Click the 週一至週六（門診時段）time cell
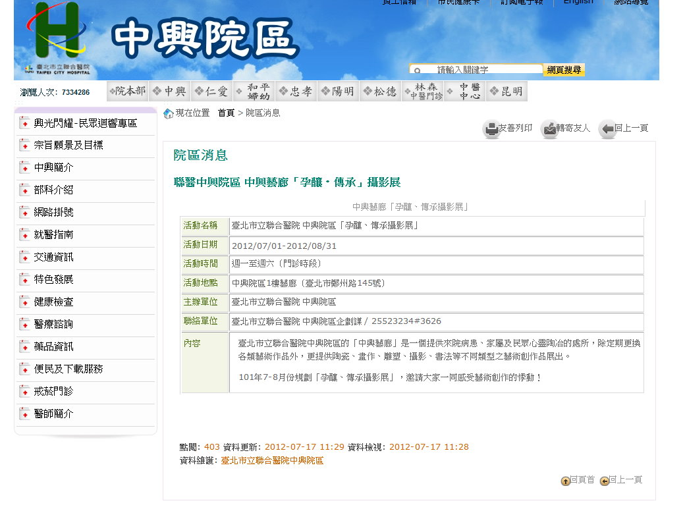685x509 pixels. pos(437,264)
